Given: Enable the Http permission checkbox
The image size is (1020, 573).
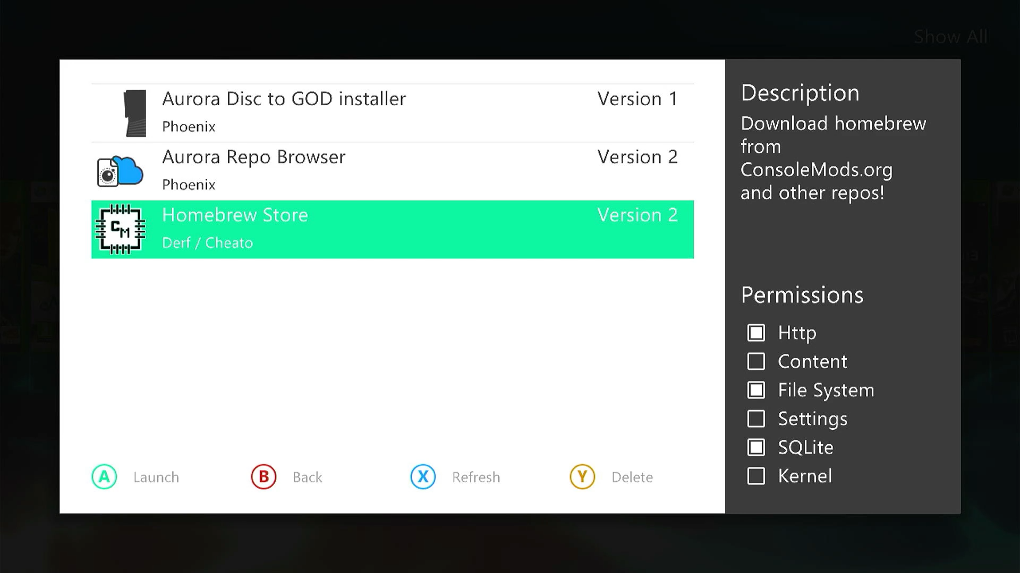Looking at the screenshot, I should coord(756,333).
